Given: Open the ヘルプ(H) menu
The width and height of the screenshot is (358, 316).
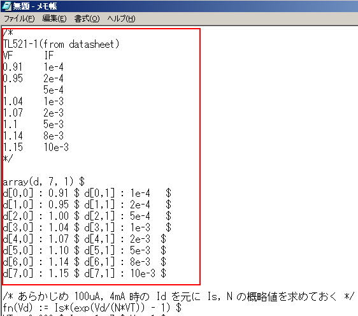Looking at the screenshot, I should (x=121, y=18).
